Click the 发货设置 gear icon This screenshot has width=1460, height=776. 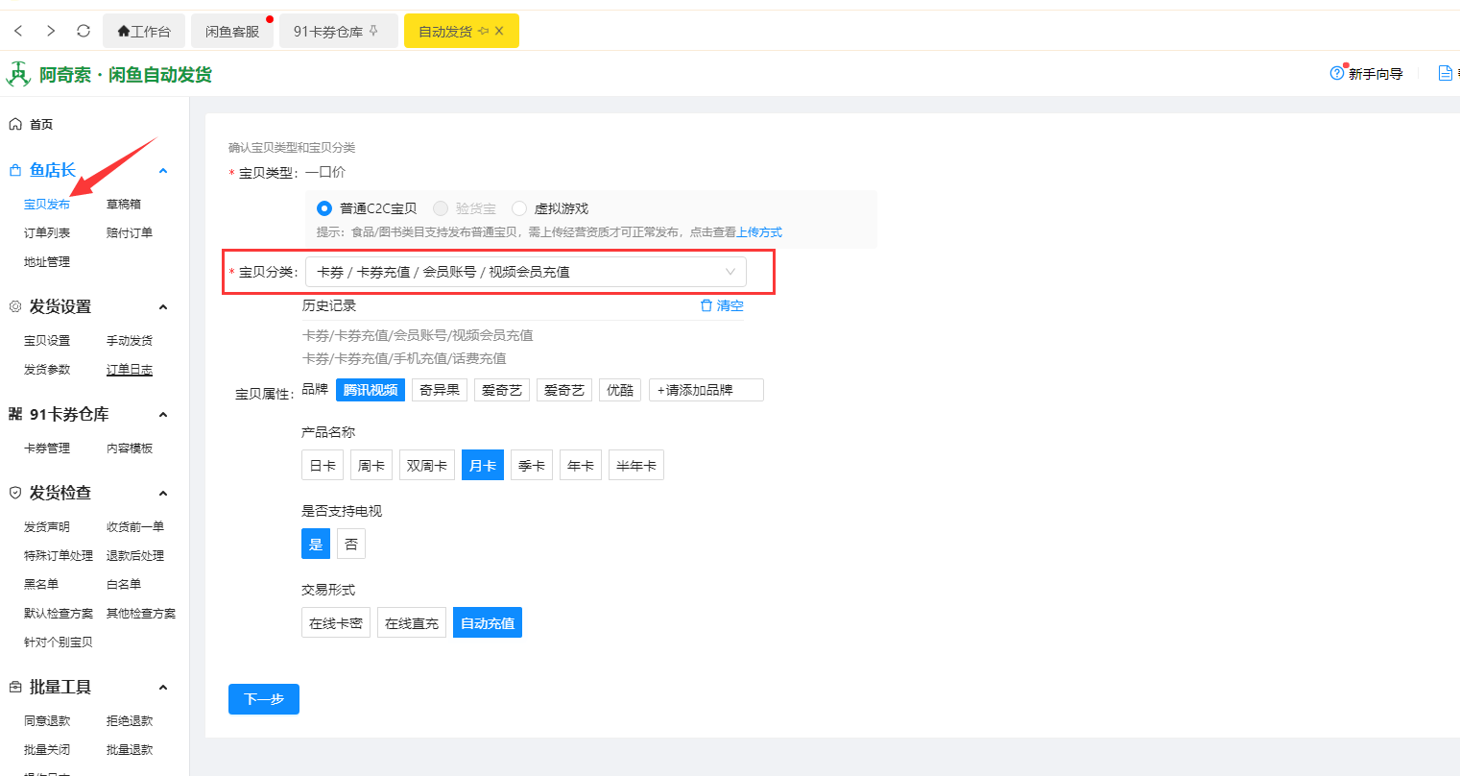click(15, 306)
